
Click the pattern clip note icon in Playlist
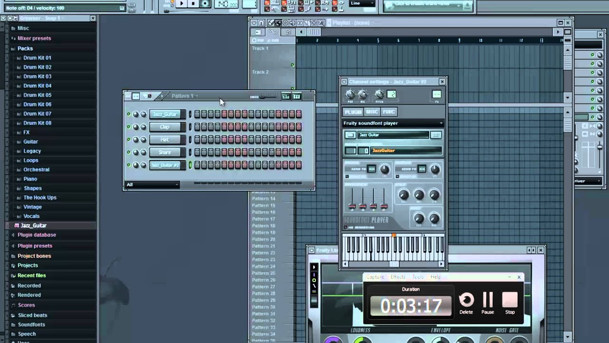(288, 32)
